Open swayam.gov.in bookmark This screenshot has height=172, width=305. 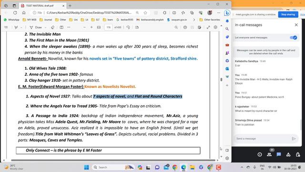(177, 20)
